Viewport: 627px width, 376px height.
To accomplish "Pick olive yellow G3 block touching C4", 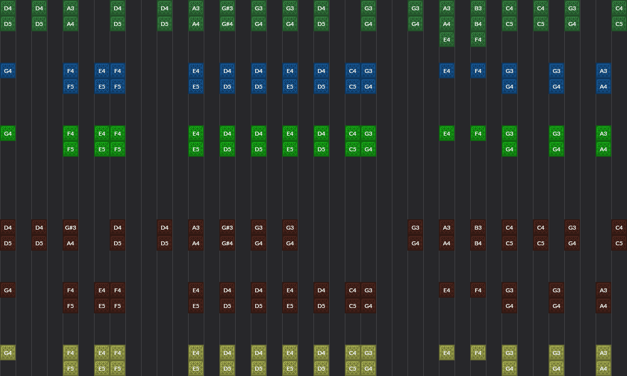I will (x=368, y=352).
